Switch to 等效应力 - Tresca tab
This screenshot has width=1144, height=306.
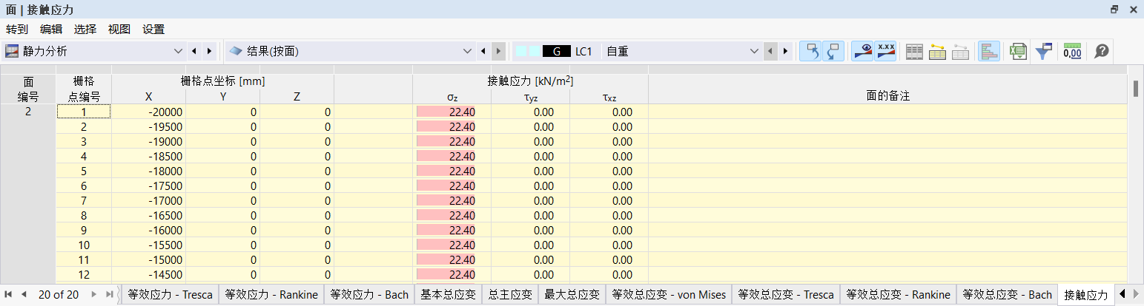170,294
